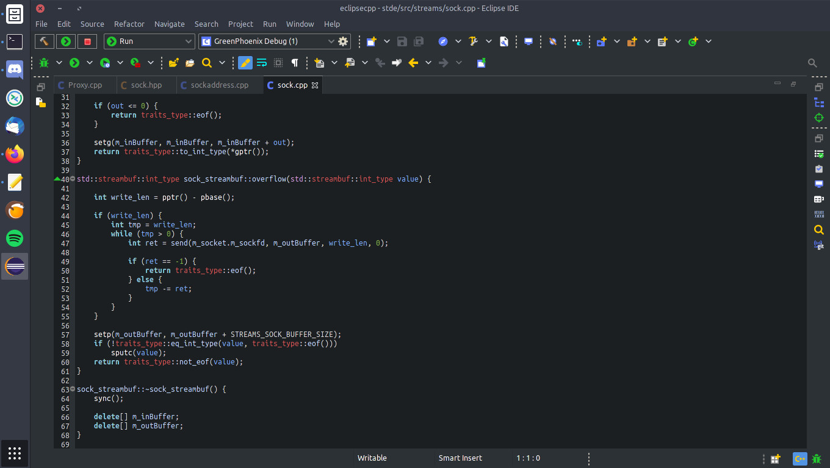830x468 pixels.
Task: Click the blue monitor icon in the top toolbar
Action: point(529,41)
